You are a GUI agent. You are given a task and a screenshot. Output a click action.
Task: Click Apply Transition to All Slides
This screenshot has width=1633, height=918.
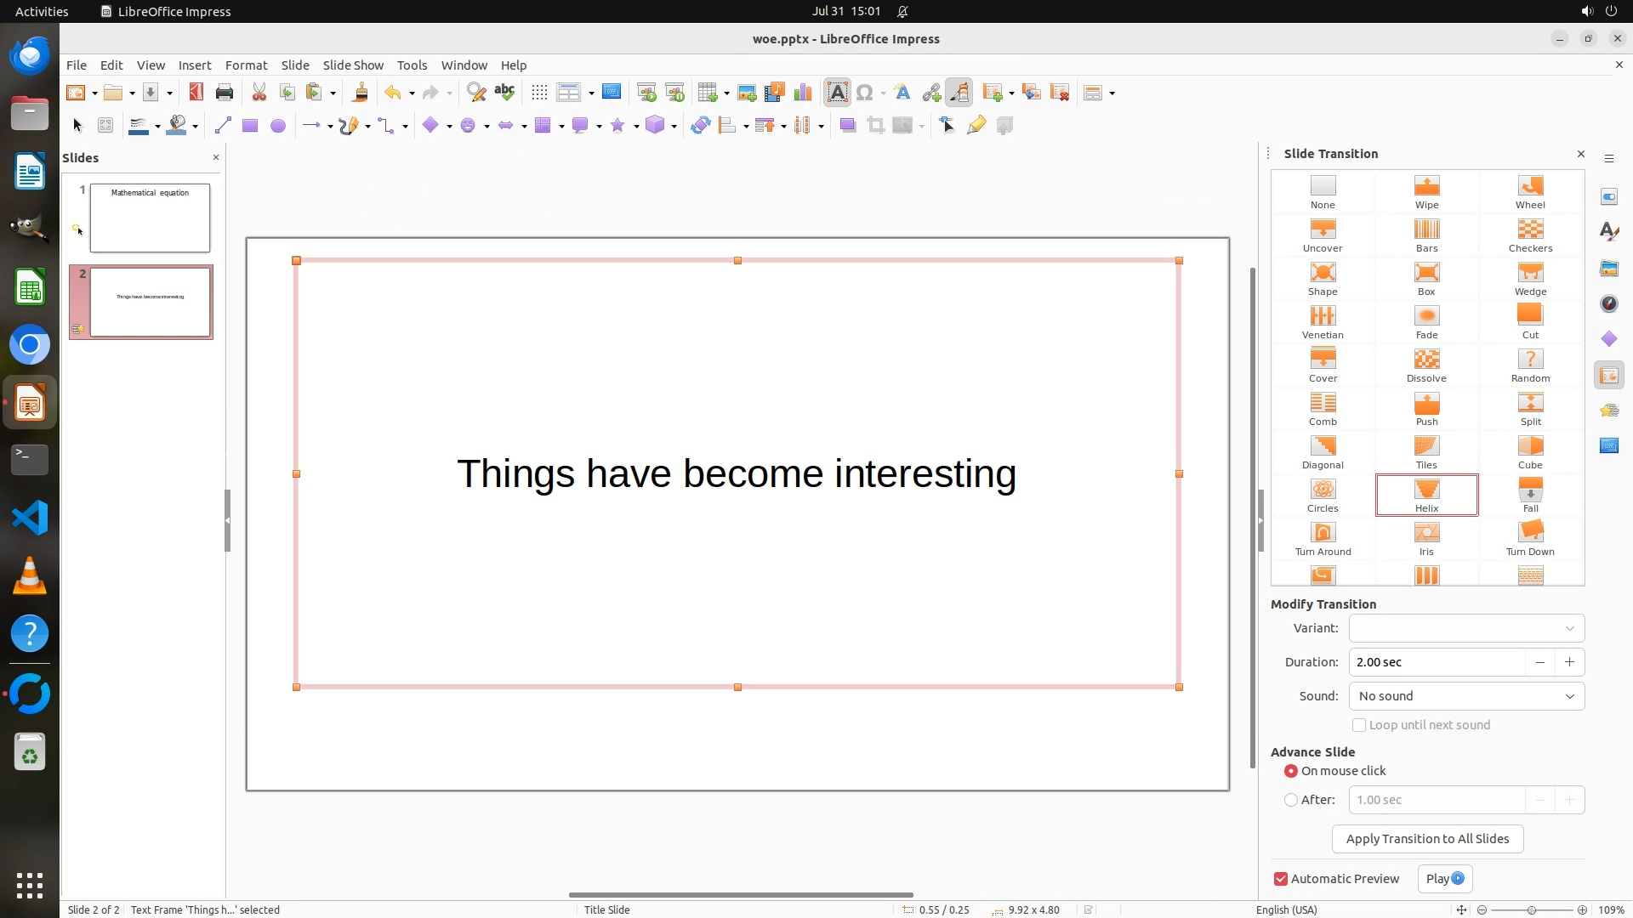coord(1427,839)
